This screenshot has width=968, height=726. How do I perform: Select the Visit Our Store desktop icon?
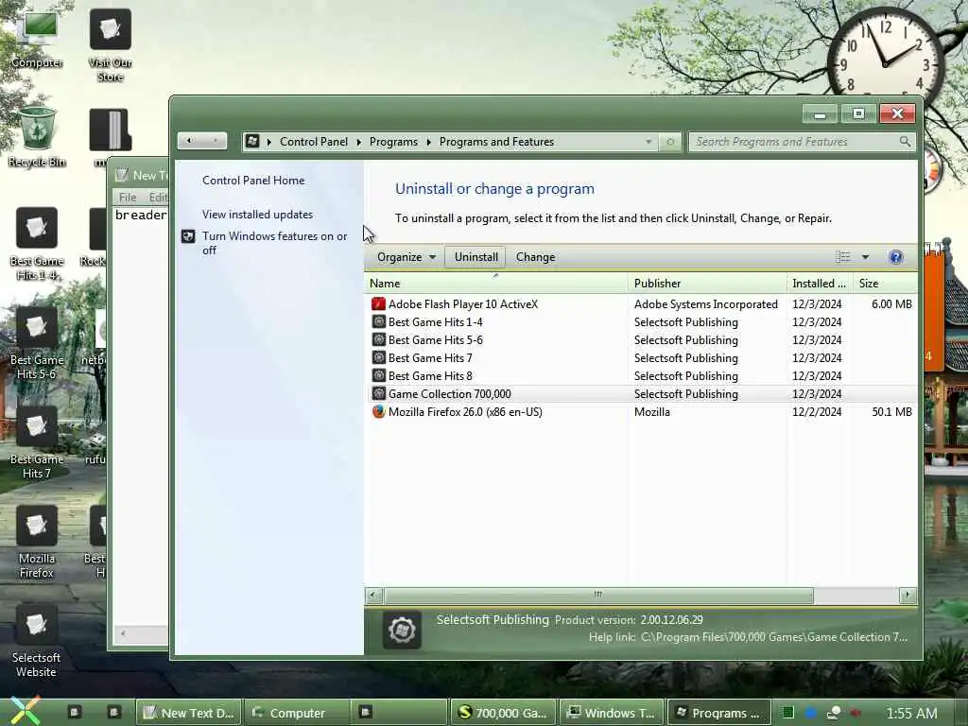pyautogui.click(x=110, y=45)
